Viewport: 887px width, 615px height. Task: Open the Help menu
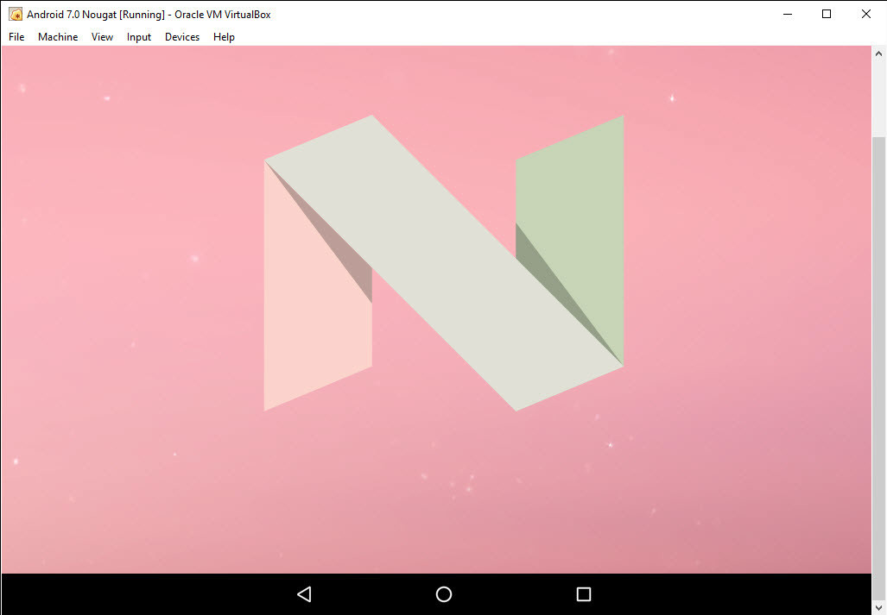pyautogui.click(x=224, y=37)
